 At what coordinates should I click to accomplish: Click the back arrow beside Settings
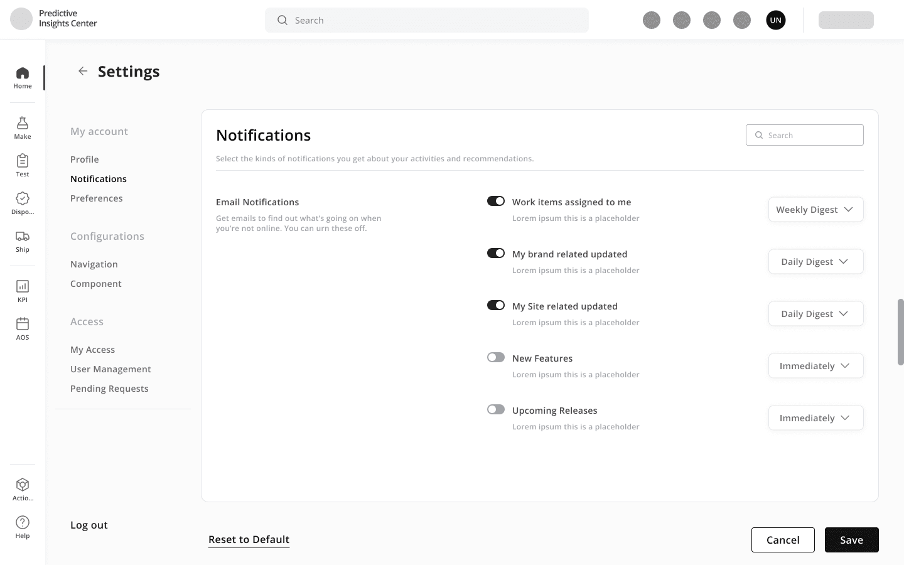coord(83,71)
